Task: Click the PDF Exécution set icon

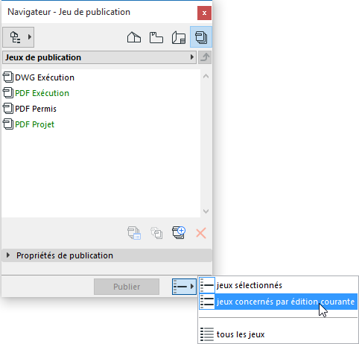Action: (x=8, y=93)
